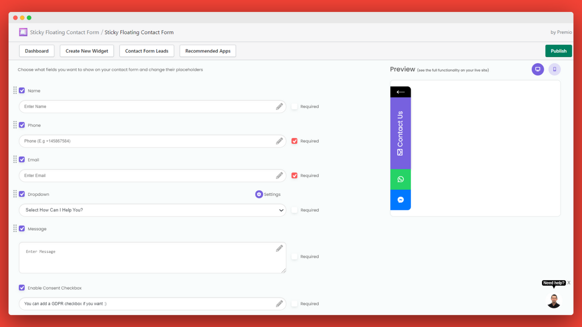This screenshot has height=327, width=582.
Task: Open the Recommended Apps tab
Action: click(x=207, y=51)
